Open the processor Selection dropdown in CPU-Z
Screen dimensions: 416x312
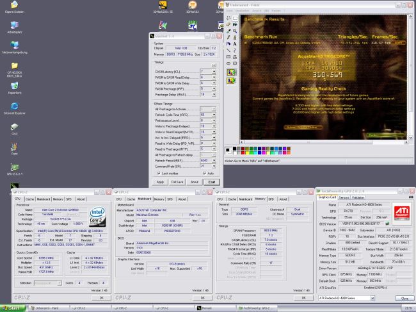[48, 283]
